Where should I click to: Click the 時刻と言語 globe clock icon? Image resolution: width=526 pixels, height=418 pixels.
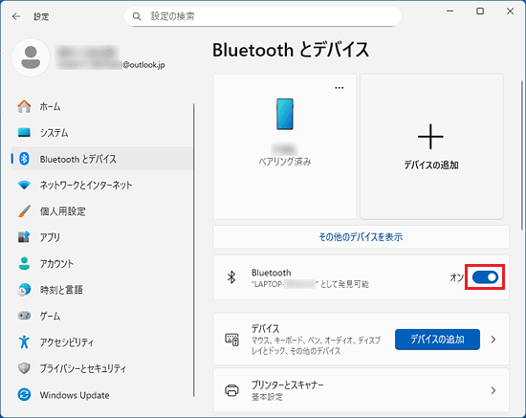[24, 290]
